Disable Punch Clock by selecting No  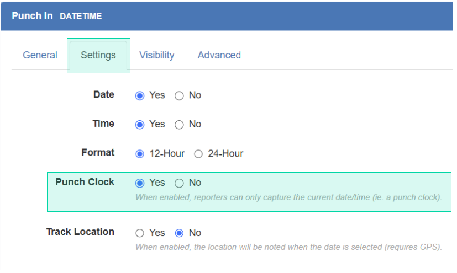(x=179, y=183)
